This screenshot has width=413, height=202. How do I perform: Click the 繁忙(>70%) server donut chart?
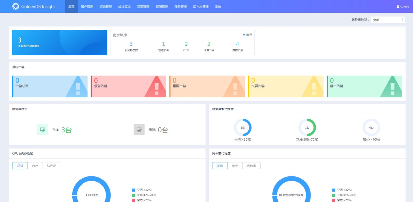click(x=371, y=127)
